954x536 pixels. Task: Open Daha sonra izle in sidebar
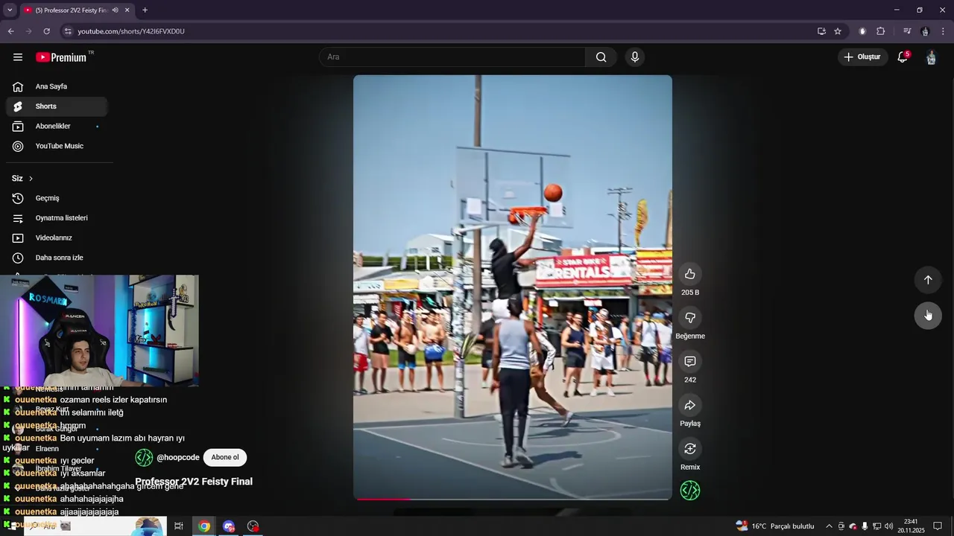57,258
